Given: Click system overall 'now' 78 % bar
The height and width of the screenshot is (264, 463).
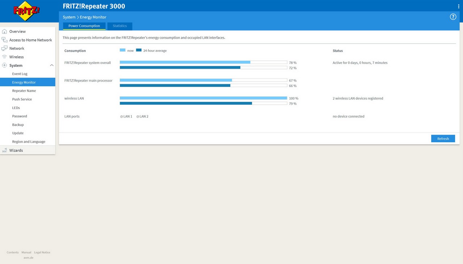Looking at the screenshot, I should pyautogui.click(x=203, y=62).
